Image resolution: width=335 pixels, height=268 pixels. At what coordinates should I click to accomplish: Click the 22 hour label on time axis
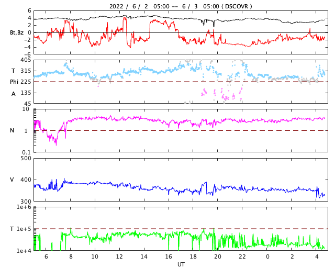pyautogui.click(x=242, y=256)
